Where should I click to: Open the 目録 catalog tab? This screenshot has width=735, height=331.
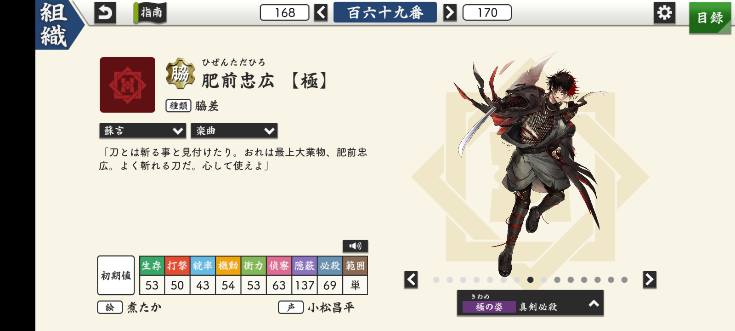tap(710, 18)
